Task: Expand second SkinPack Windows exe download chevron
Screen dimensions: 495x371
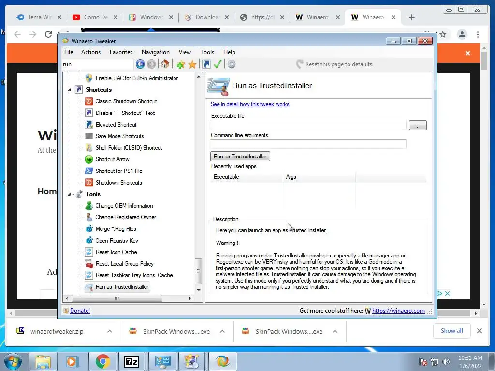Action: (x=335, y=331)
